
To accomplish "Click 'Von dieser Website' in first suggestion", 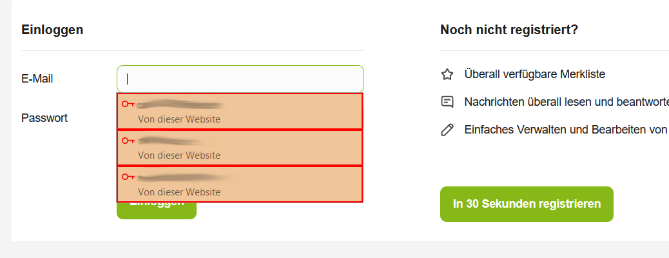I will pos(179,119).
